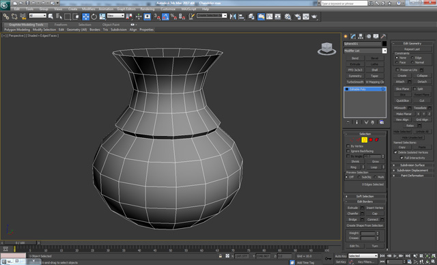Switch to the Freeform ribbon tab
This screenshot has height=265, width=437.
coord(61,25)
